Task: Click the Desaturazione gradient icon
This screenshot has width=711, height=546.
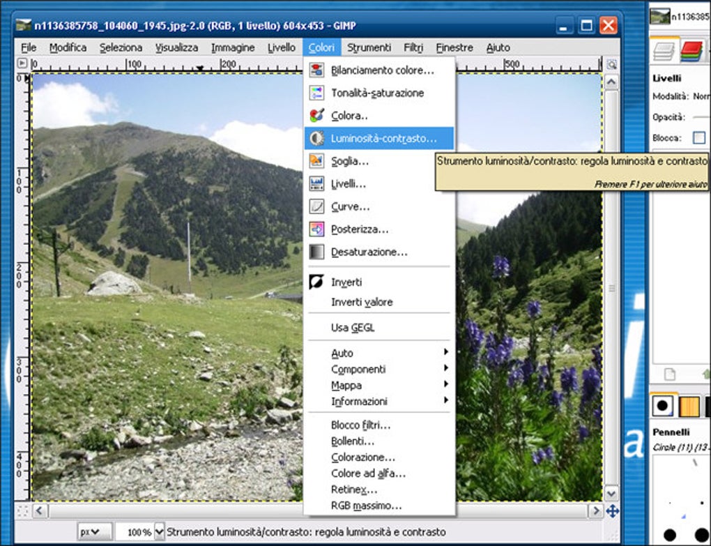Action: pyautogui.click(x=316, y=252)
